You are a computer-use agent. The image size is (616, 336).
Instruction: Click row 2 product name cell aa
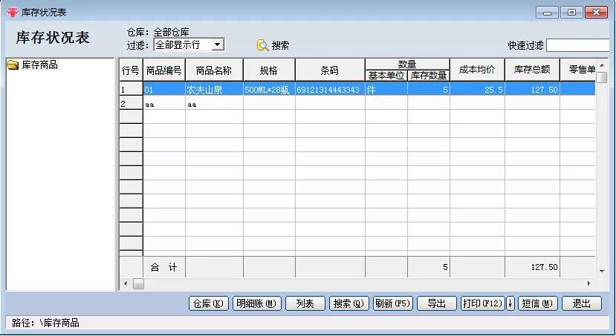pyautogui.click(x=214, y=104)
